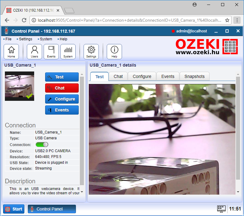244x216 pixels.
Task: Click the Name value 'USB_Camera_1'
Action: coord(48,132)
